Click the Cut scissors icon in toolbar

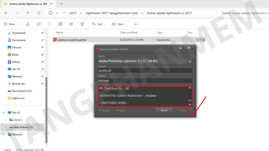(28, 24)
